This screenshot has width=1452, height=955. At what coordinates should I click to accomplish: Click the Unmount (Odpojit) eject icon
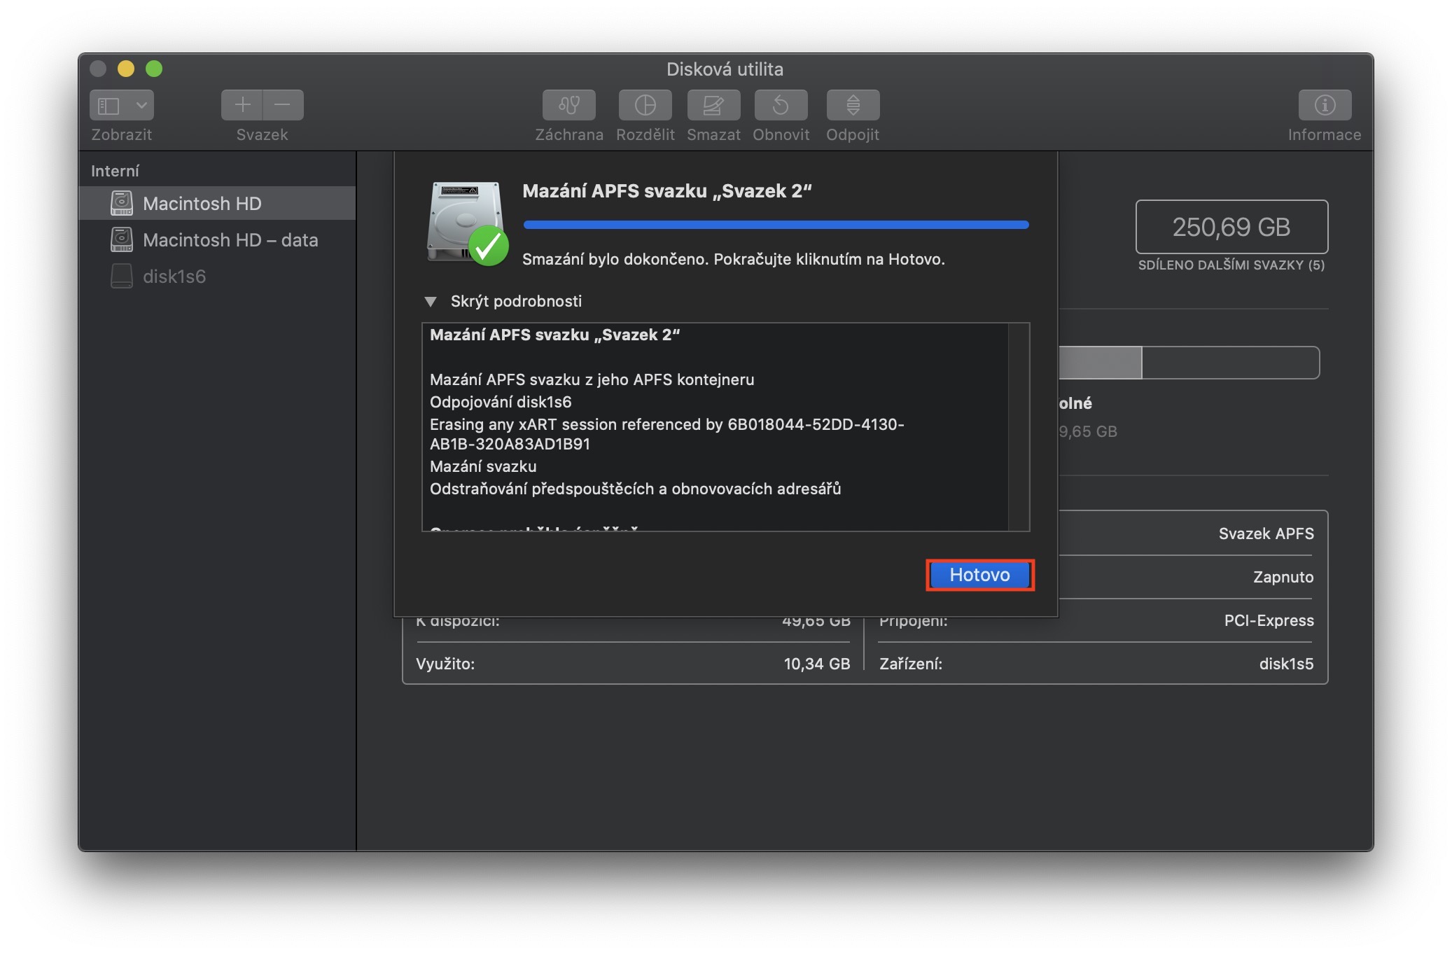[852, 105]
